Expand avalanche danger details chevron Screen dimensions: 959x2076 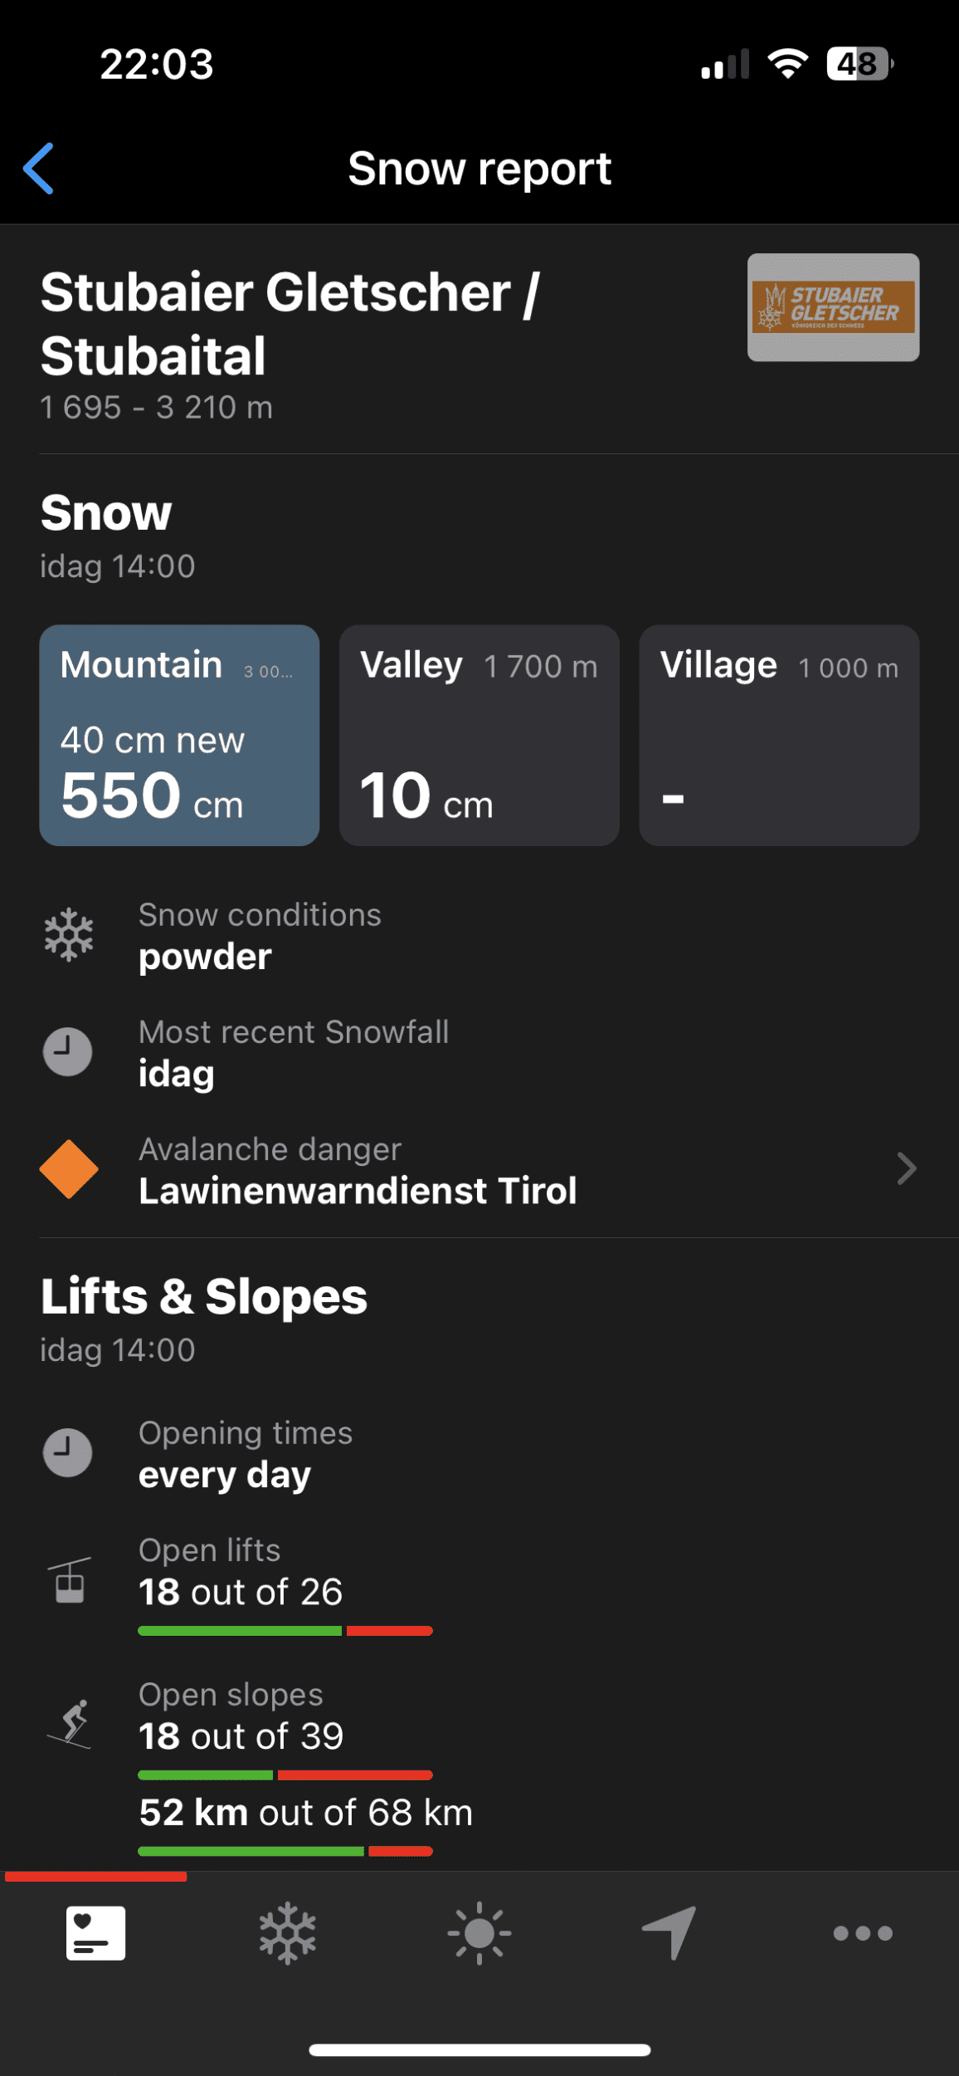907,1169
